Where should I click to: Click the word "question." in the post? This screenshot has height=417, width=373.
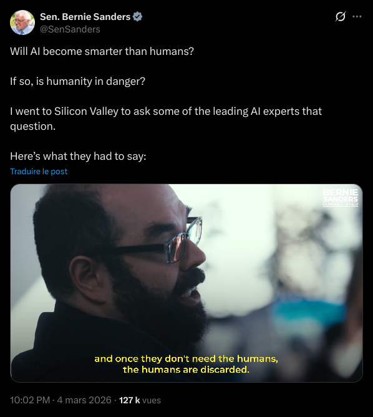point(32,126)
